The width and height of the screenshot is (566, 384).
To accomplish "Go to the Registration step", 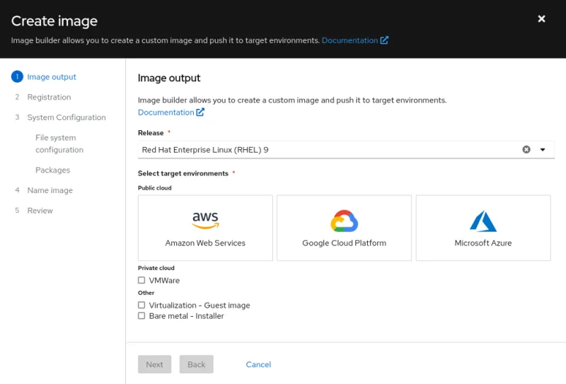I will [49, 97].
